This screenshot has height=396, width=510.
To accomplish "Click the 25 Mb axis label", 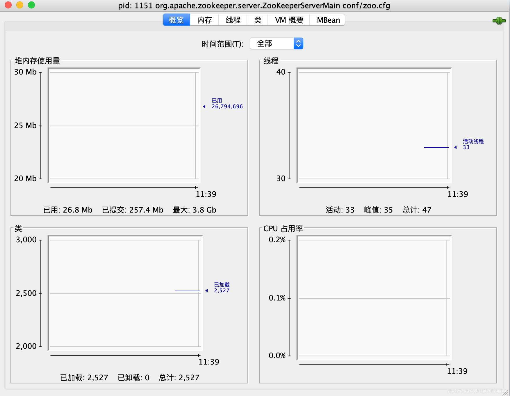I will tap(25, 125).
